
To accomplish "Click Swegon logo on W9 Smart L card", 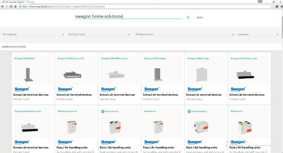I will (x=152, y=142).
